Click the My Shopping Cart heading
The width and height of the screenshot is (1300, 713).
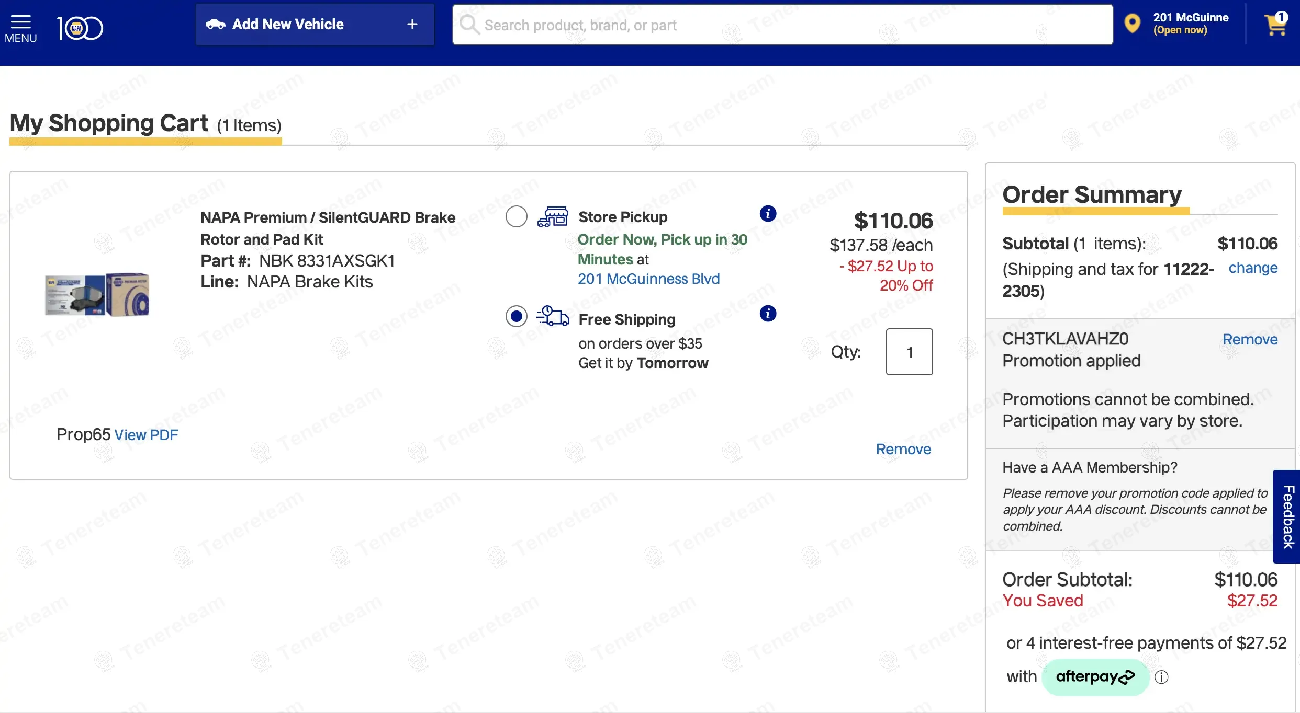pos(109,123)
